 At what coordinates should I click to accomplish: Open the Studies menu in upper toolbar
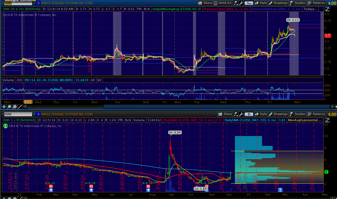pos(298,3)
